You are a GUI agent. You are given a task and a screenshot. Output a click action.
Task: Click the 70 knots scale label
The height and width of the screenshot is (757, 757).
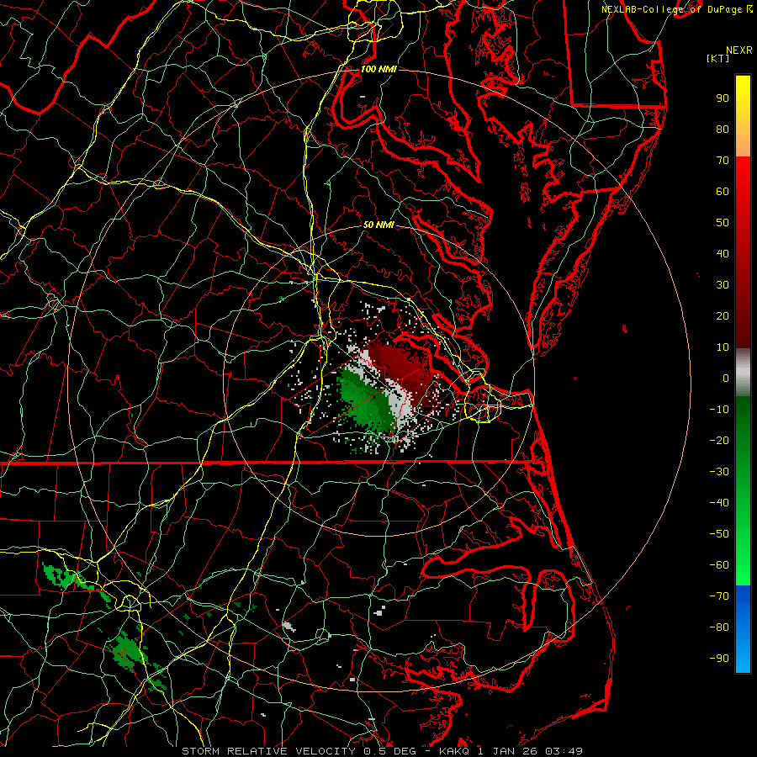[723, 161]
